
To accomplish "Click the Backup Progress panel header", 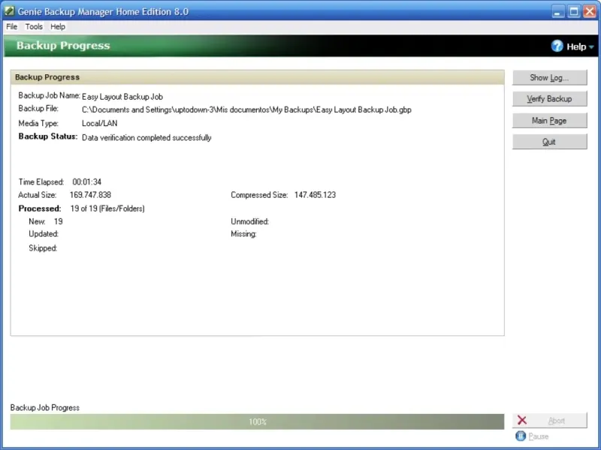I will point(257,77).
